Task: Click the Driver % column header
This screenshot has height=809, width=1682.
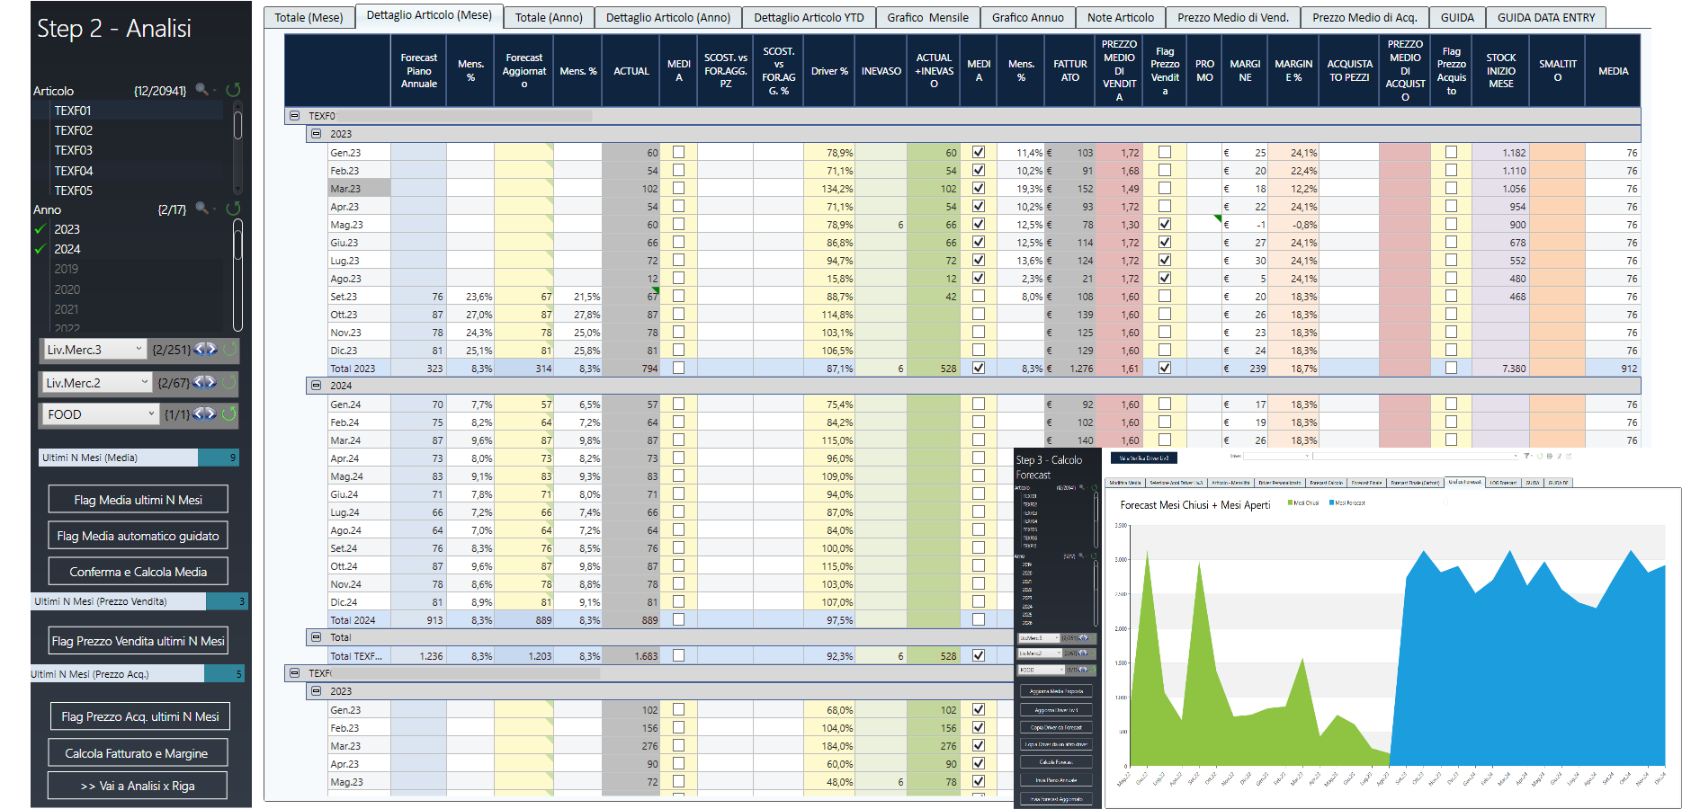Action: [x=829, y=71]
